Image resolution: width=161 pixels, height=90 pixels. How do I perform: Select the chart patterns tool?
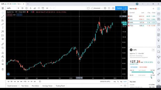(3, 31)
